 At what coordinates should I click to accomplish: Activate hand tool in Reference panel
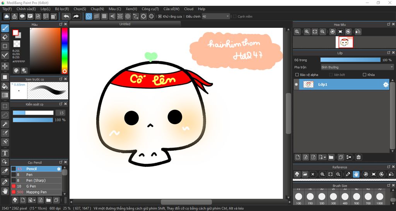[x=356, y=174]
